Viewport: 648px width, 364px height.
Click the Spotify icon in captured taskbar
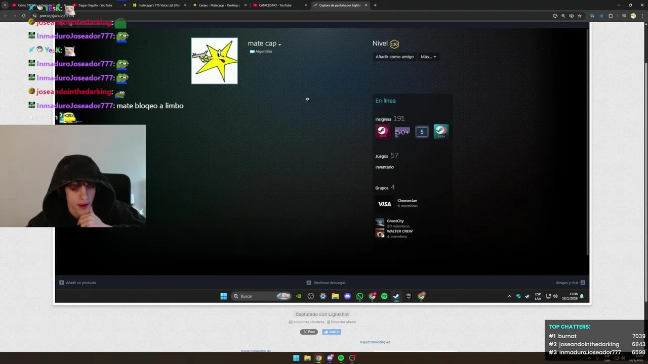(x=384, y=296)
